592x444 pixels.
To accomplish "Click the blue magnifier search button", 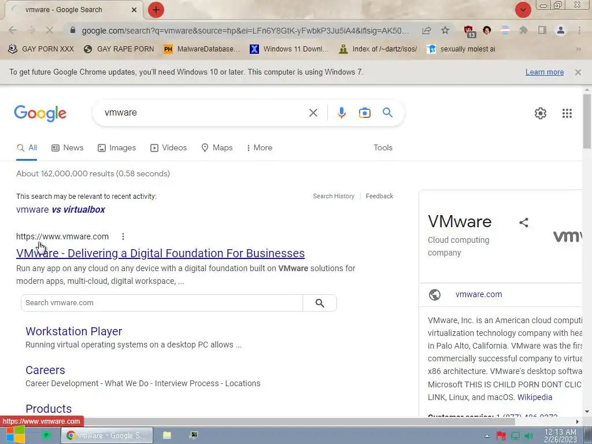I will (387, 113).
